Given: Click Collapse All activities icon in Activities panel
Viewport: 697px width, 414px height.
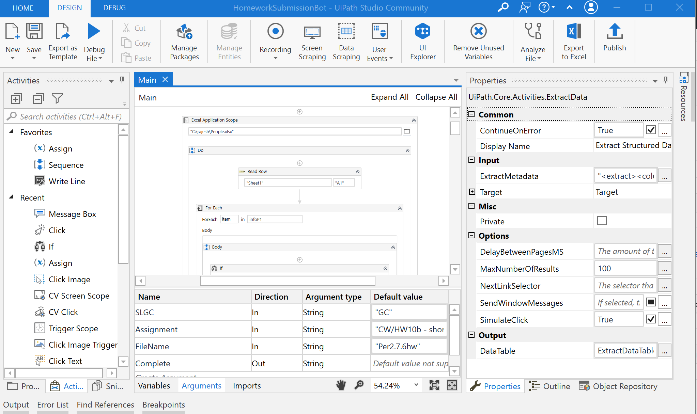Looking at the screenshot, I should click(38, 98).
